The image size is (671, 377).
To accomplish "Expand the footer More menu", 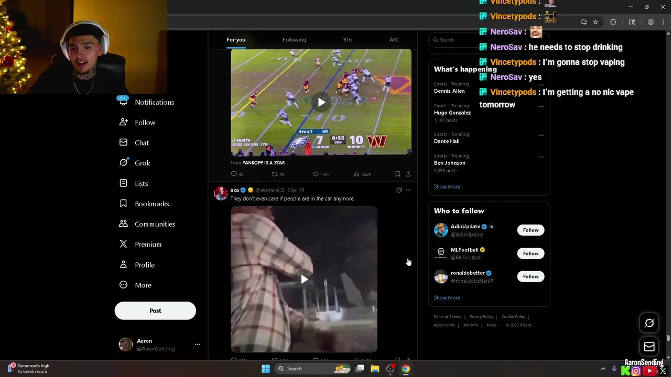I will [x=493, y=325].
